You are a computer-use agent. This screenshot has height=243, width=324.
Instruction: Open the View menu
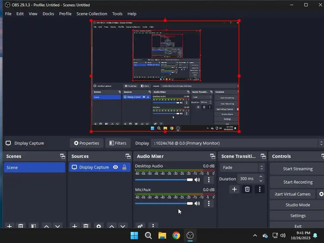33,14
